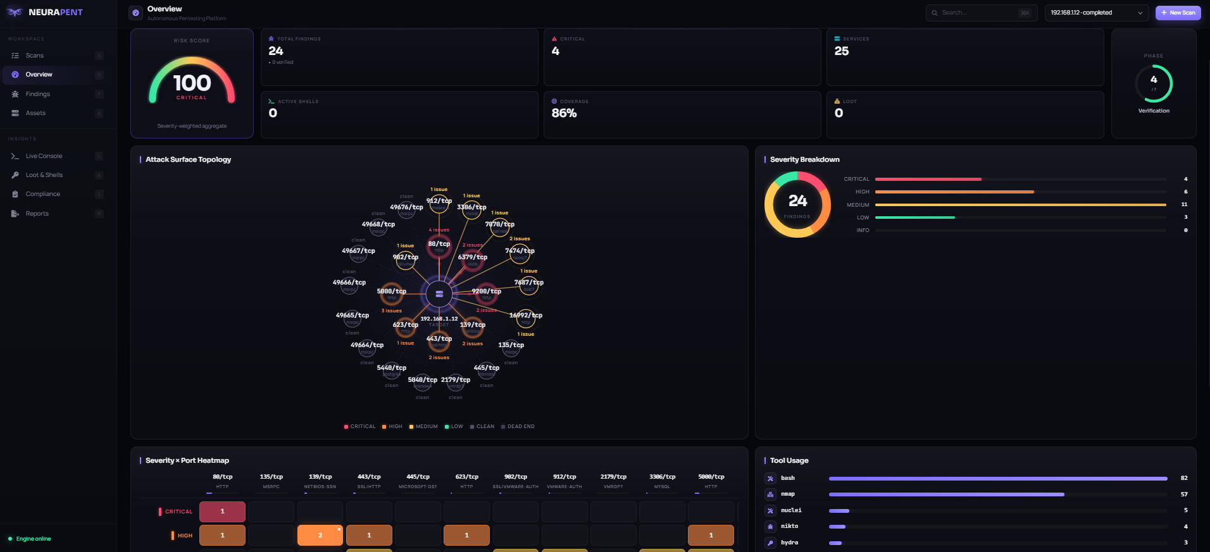Select the 9200/tcp topology node
Viewport: 1210px width, 552px height.
[x=486, y=294]
